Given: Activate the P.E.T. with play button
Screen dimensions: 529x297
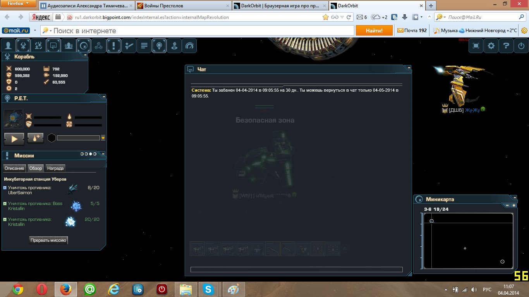Looking at the screenshot, I should pyautogui.click(x=14, y=138).
